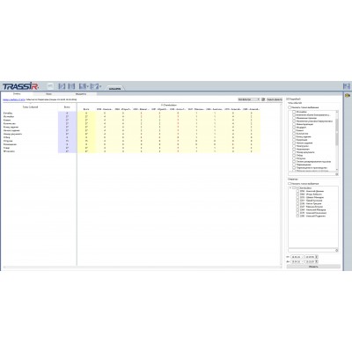This screenshot has width=352, height=352.
Task: Click the button right of the export icon
Action: (275, 99)
